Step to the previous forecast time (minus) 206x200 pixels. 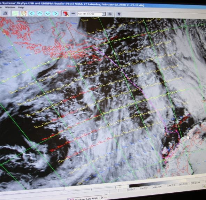click(73, 13)
